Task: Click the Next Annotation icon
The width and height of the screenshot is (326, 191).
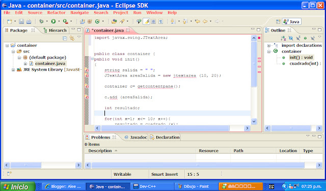Action: (x=173, y=21)
